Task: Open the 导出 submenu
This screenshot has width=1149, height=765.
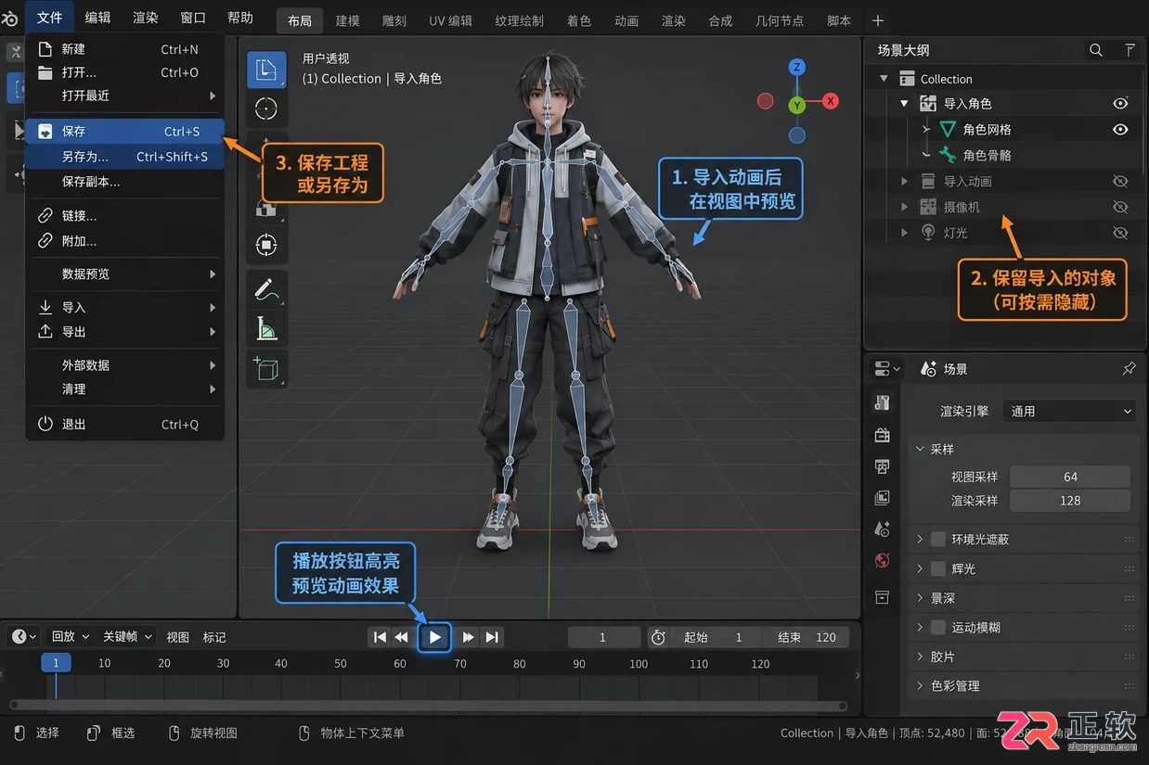Action: pyautogui.click(x=125, y=332)
